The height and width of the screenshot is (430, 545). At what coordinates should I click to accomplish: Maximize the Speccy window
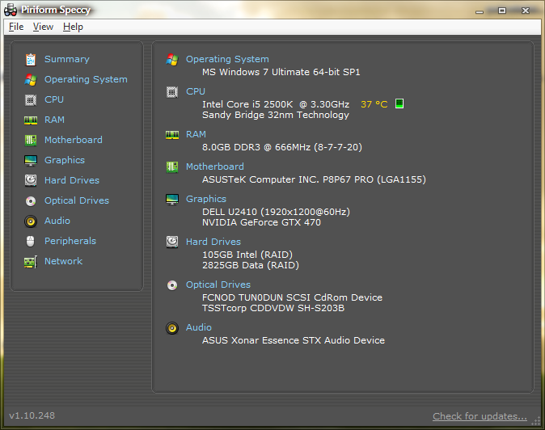pyautogui.click(x=502, y=11)
